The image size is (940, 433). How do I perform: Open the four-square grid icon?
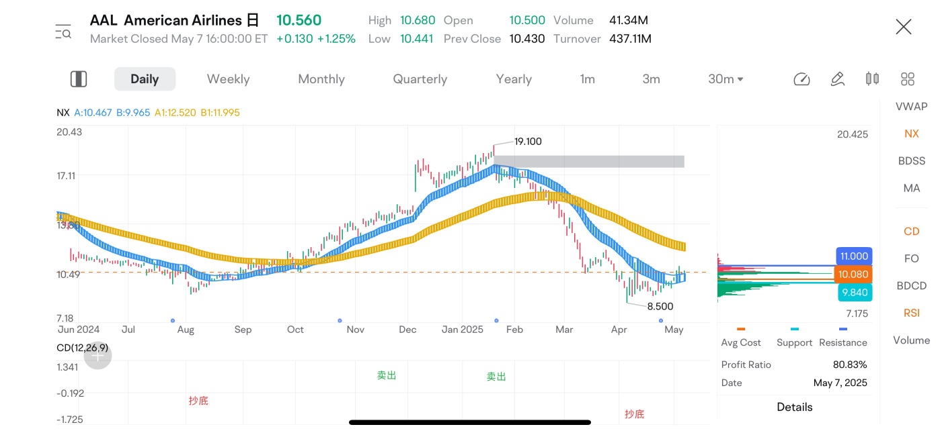(x=908, y=79)
